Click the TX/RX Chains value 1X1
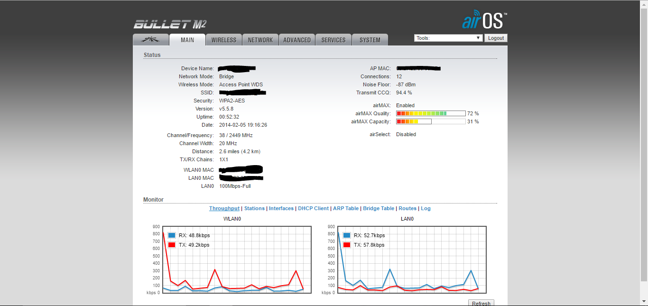Viewport: 648px width, 306px height. point(223,159)
